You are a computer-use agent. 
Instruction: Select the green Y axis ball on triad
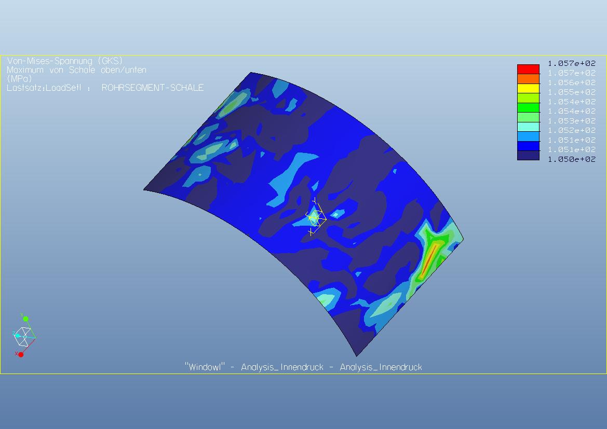(25, 319)
